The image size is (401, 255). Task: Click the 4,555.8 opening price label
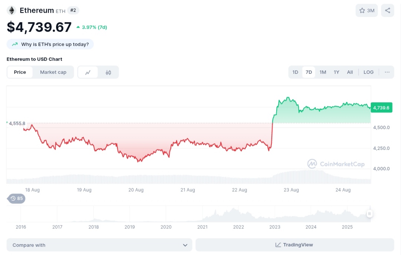(17, 124)
